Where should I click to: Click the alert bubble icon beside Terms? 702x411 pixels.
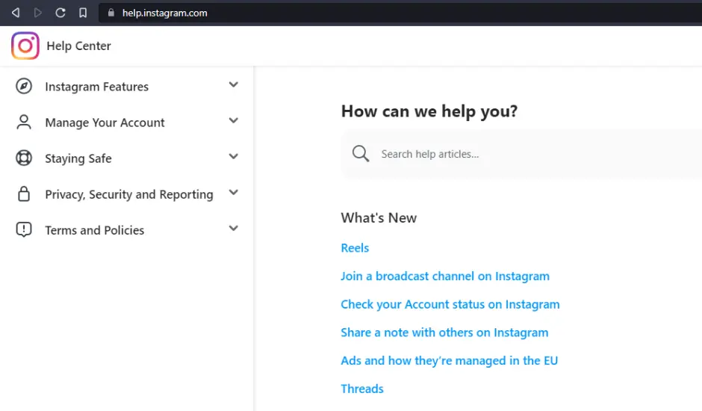click(24, 229)
